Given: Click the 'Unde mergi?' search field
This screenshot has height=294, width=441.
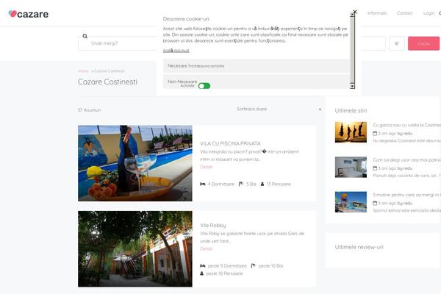Looking at the screenshot, I should (x=118, y=43).
